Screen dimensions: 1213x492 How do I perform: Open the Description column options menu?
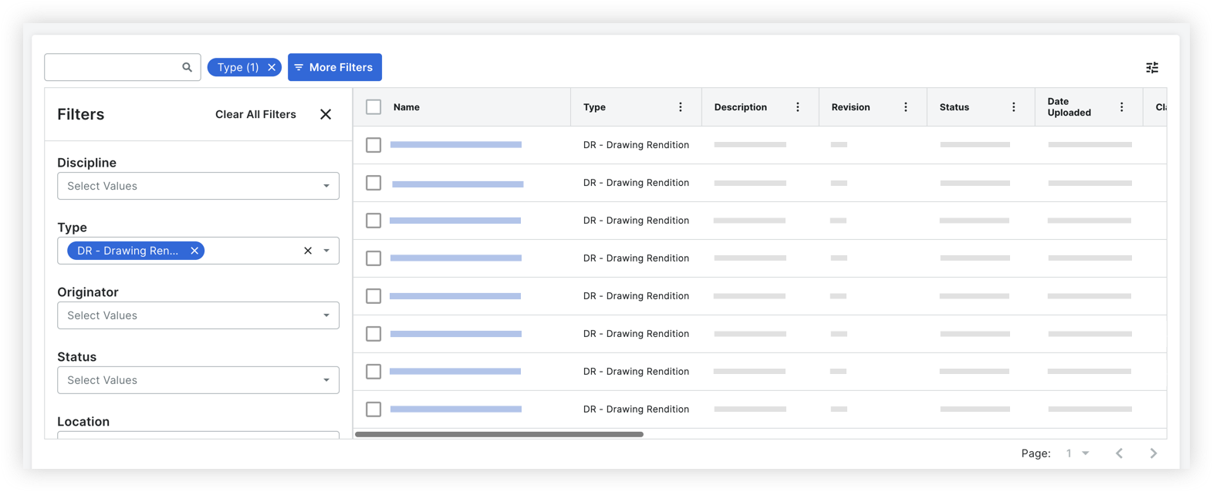click(x=798, y=107)
